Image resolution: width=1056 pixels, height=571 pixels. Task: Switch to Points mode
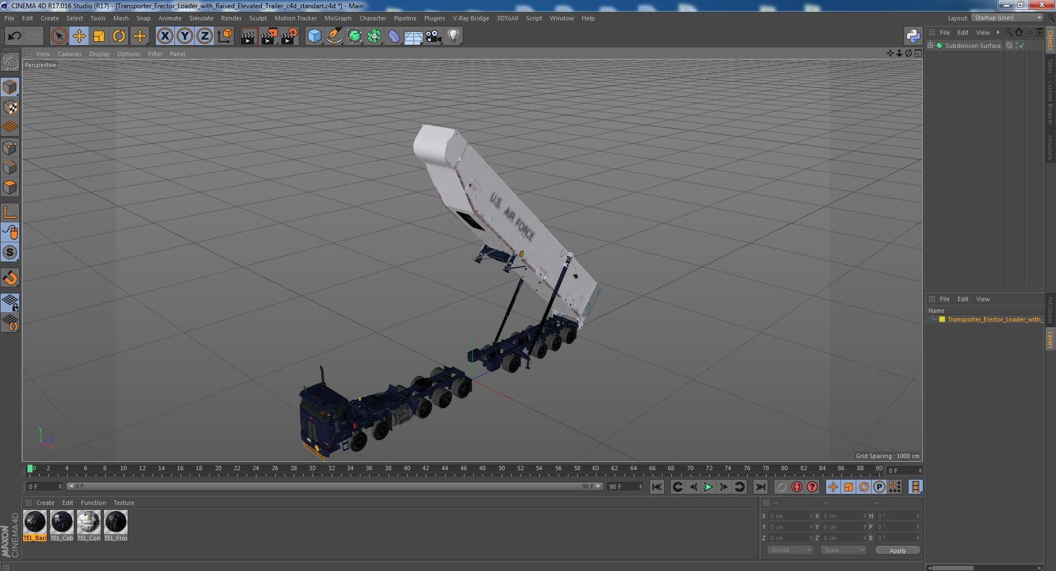coord(10,148)
